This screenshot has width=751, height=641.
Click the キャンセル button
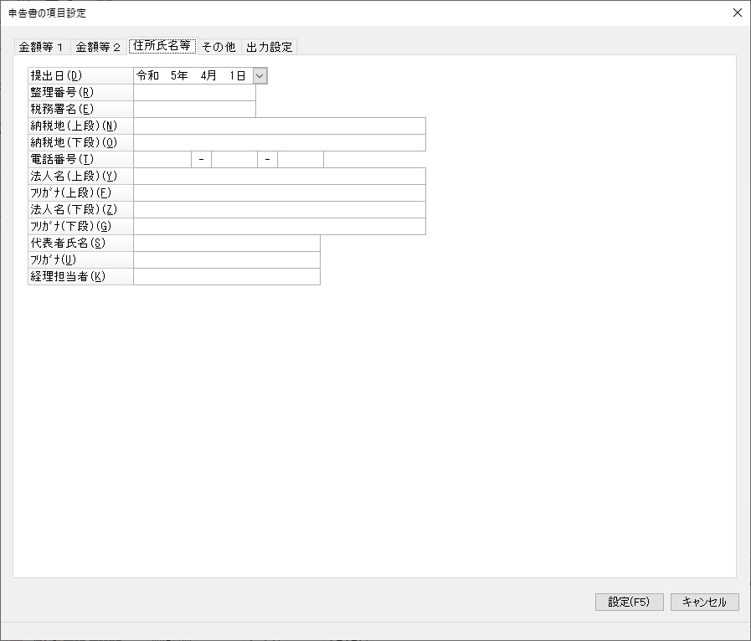coord(704,602)
